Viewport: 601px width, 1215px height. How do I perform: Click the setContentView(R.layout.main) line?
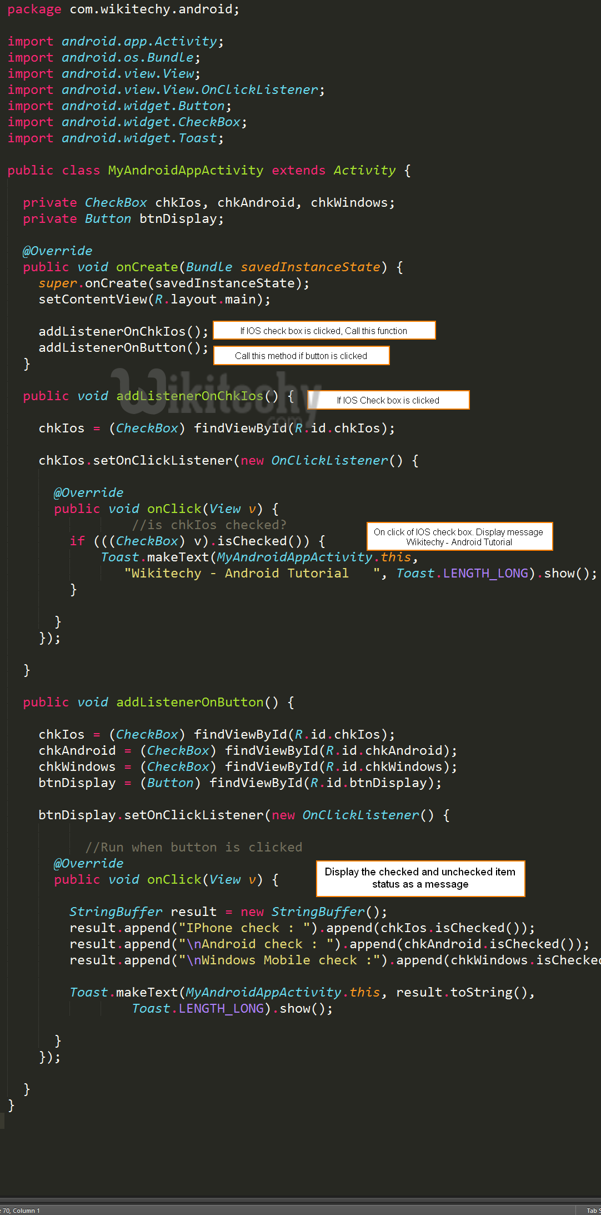(x=154, y=300)
